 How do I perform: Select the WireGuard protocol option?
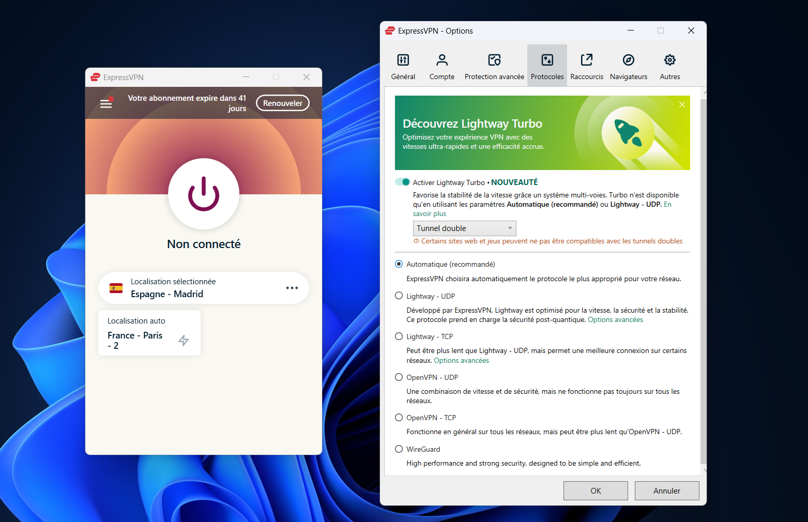[399, 449]
